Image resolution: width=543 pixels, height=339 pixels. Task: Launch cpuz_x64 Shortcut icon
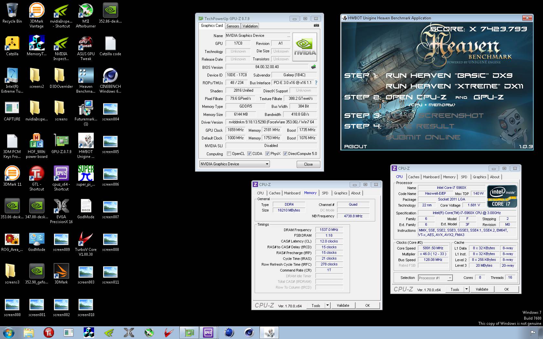click(x=61, y=178)
